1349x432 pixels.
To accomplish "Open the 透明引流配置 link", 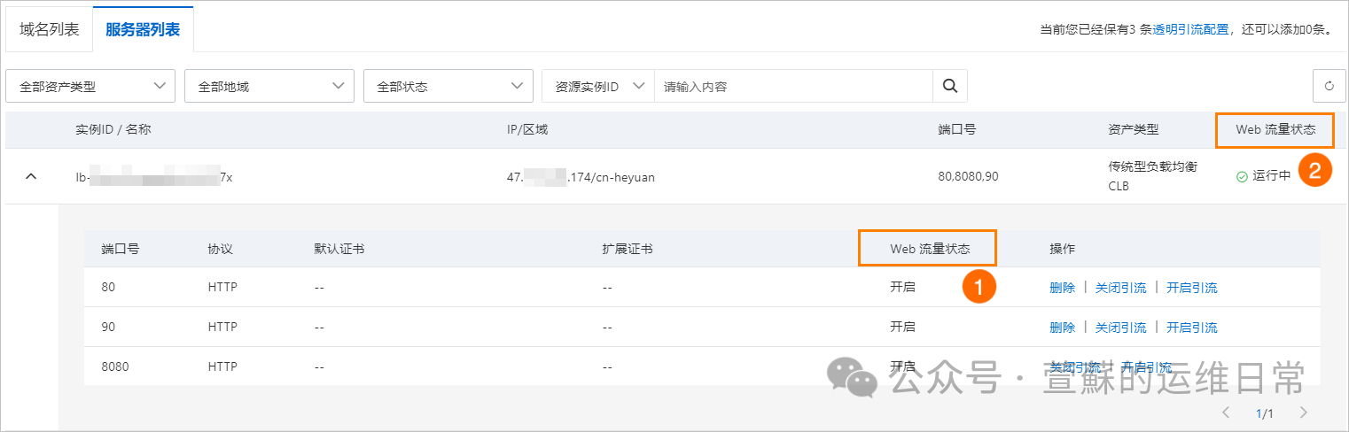I will click(1190, 29).
